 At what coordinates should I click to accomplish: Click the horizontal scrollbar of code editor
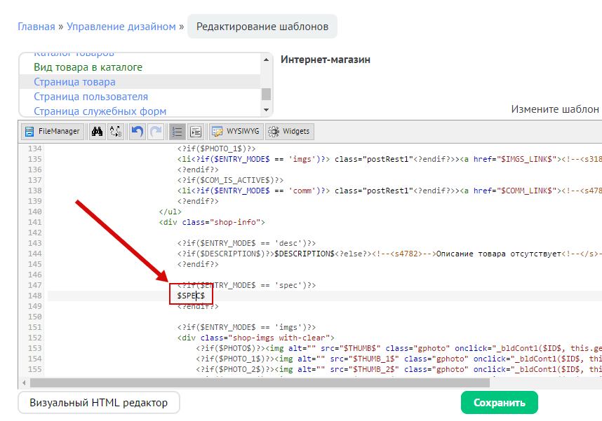tap(260, 382)
